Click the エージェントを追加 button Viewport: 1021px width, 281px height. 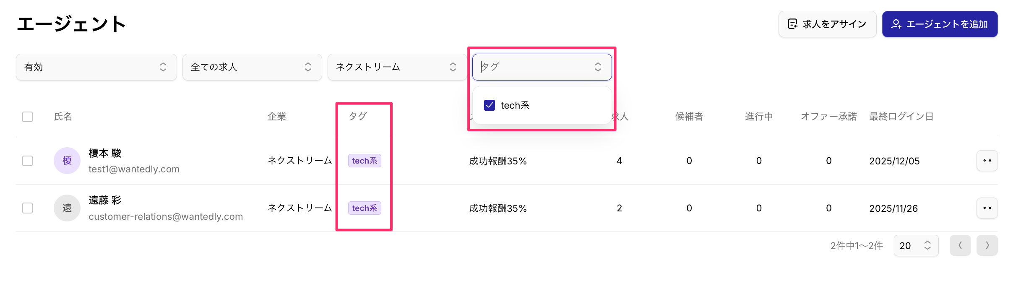(x=940, y=24)
